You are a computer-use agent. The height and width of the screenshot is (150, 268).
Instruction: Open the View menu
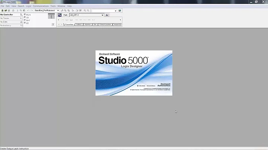click(x=14, y=6)
